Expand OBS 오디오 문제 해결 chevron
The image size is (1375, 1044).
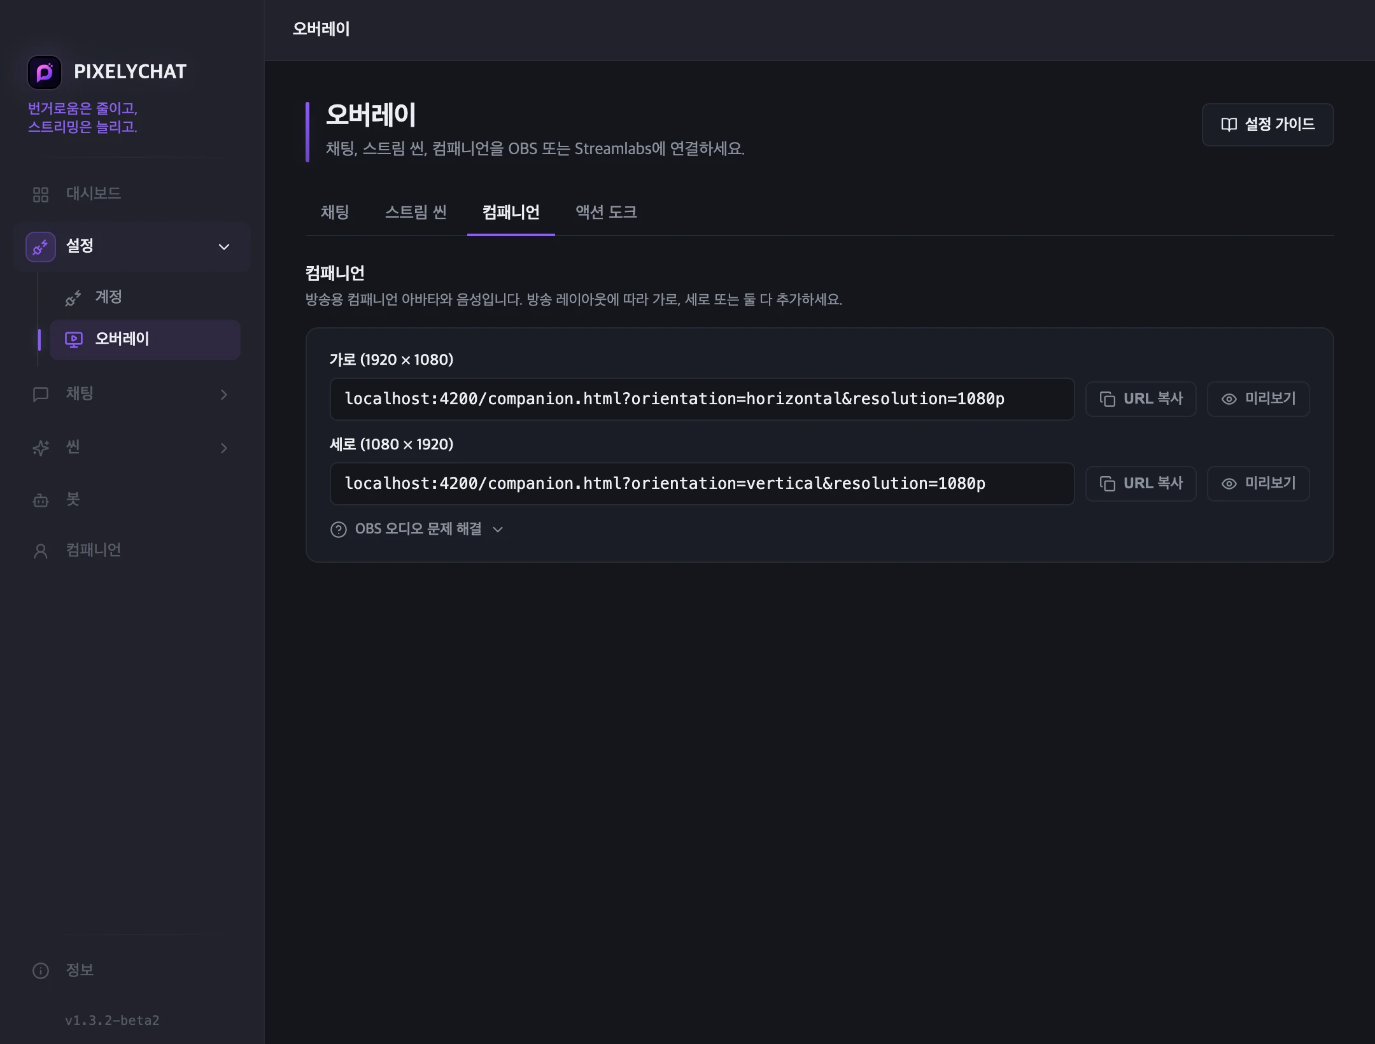click(x=498, y=530)
